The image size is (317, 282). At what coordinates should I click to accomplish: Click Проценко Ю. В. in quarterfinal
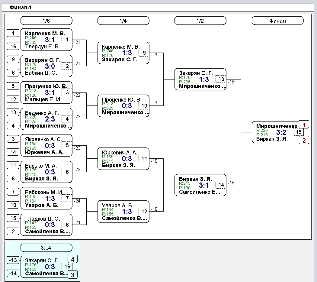click(x=121, y=100)
